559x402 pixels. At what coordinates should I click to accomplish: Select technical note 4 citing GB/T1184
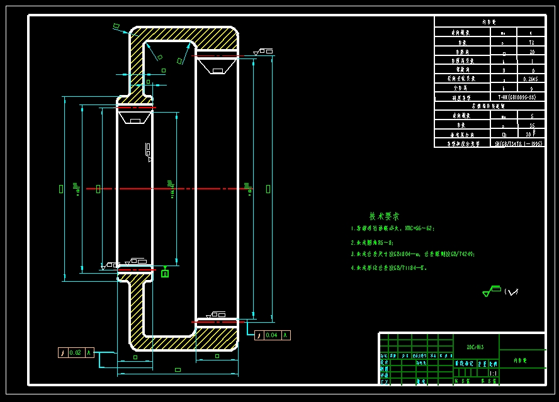tap(388, 267)
